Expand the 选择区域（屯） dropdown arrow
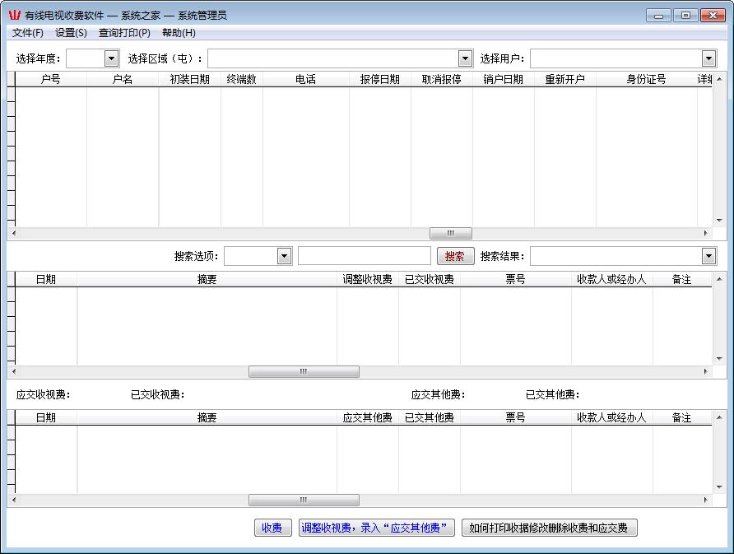The image size is (734, 554). point(465,59)
